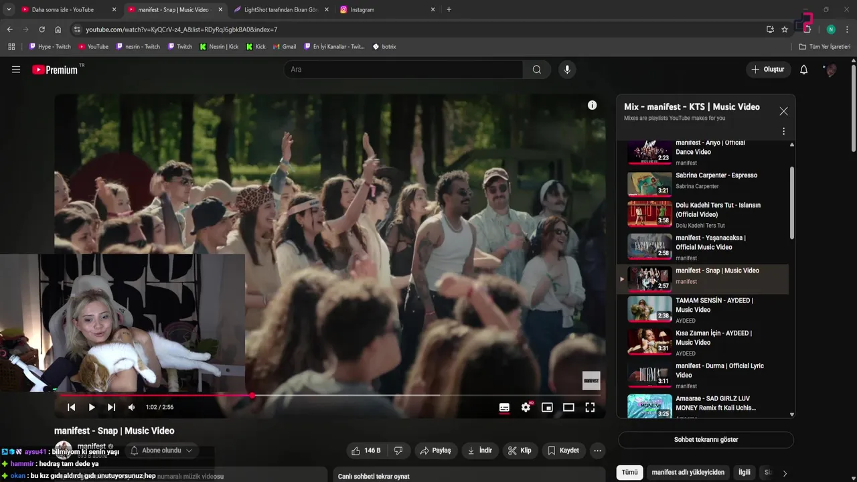Image resolution: width=857 pixels, height=482 pixels.
Task: Click Sohbet tekrarını göster button
Action: tap(706, 440)
